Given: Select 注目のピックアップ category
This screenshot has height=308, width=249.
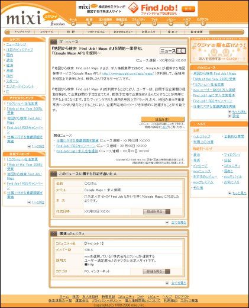Looking at the screenshot, I should (x=20, y=50).
